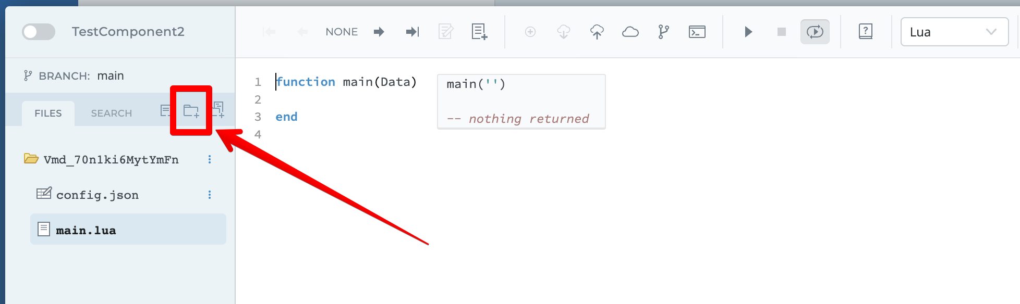Image resolution: width=1020 pixels, height=304 pixels.
Task: Click the cloud upload icon
Action: 597,32
